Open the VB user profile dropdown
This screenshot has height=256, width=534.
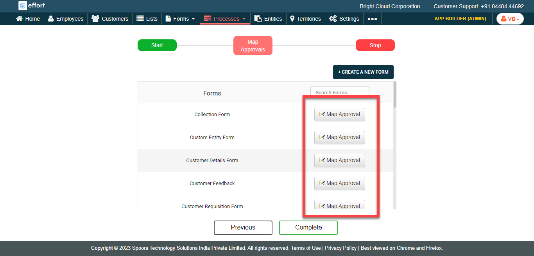pos(510,19)
